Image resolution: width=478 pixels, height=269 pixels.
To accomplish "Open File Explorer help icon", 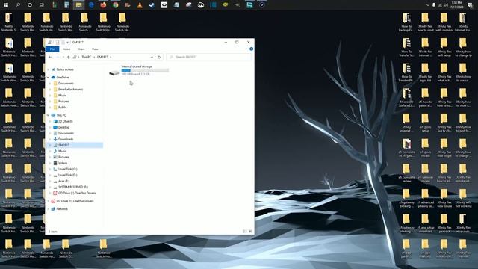I will (x=251, y=49).
